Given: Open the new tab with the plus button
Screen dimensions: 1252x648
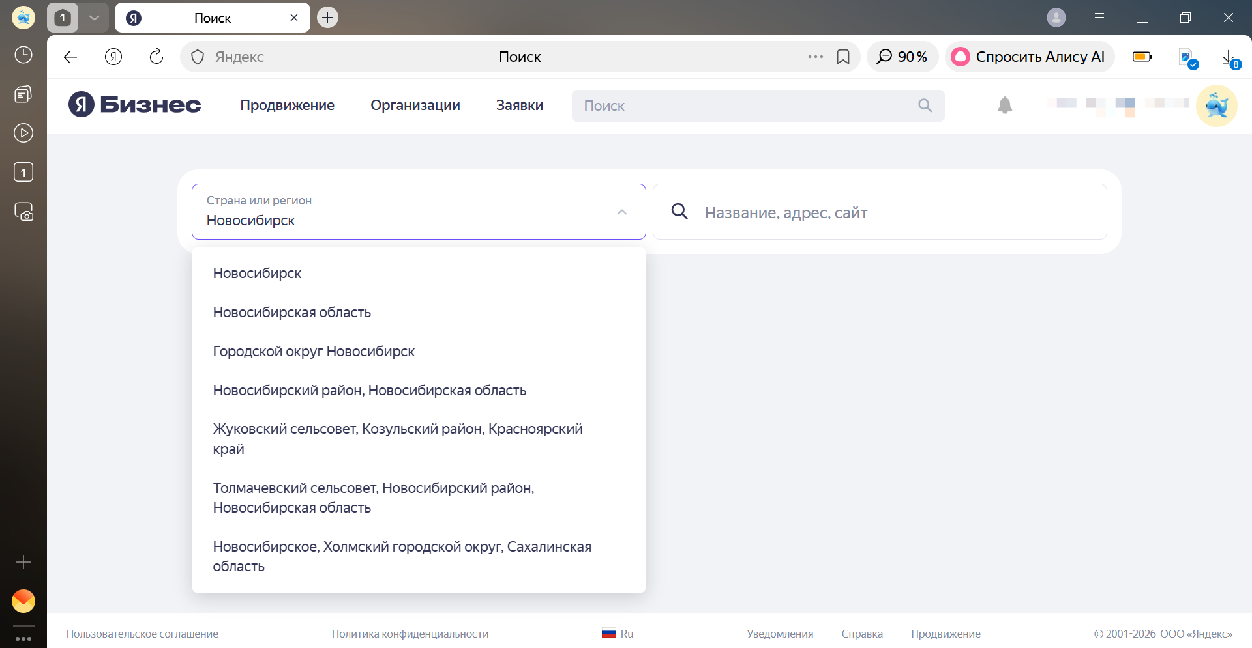Looking at the screenshot, I should 327,18.
